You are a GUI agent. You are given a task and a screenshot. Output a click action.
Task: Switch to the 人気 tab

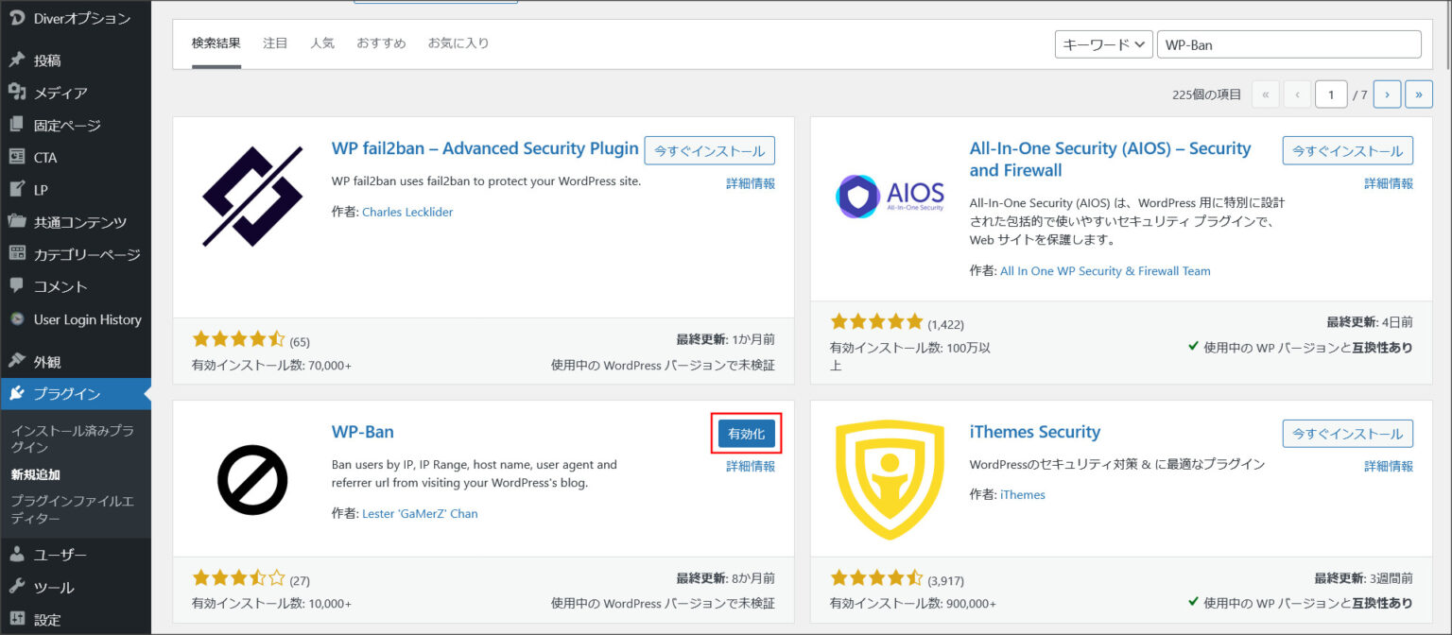pyautogui.click(x=322, y=43)
